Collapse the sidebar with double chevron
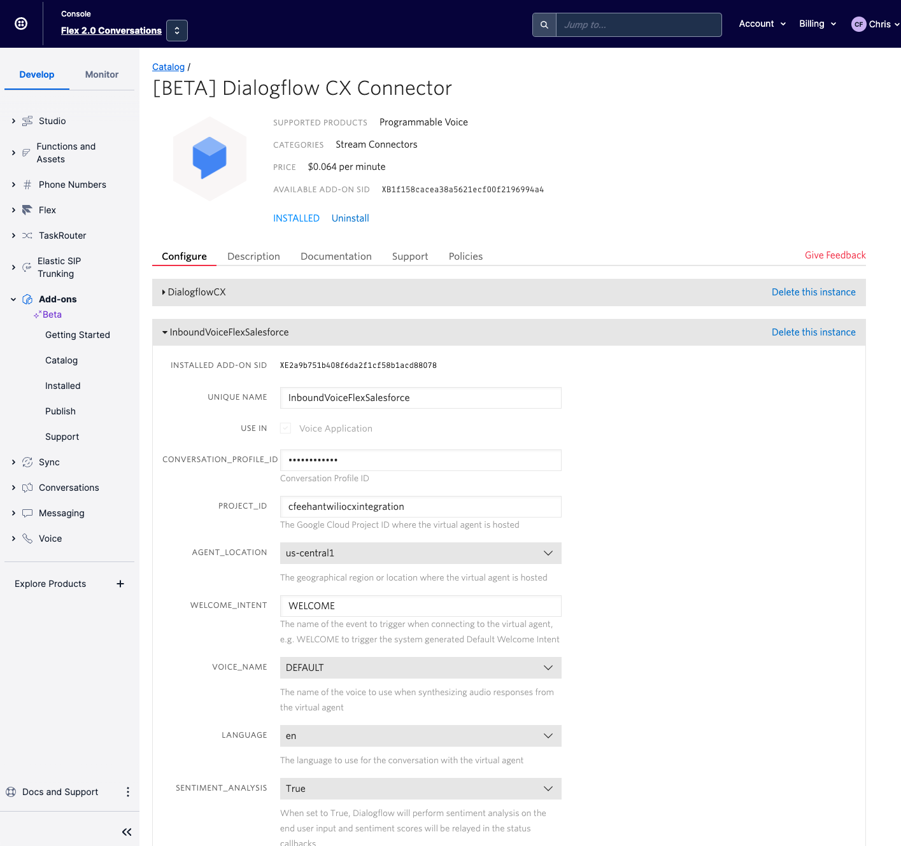Viewport: 901px width, 846px height. pyautogui.click(x=127, y=832)
